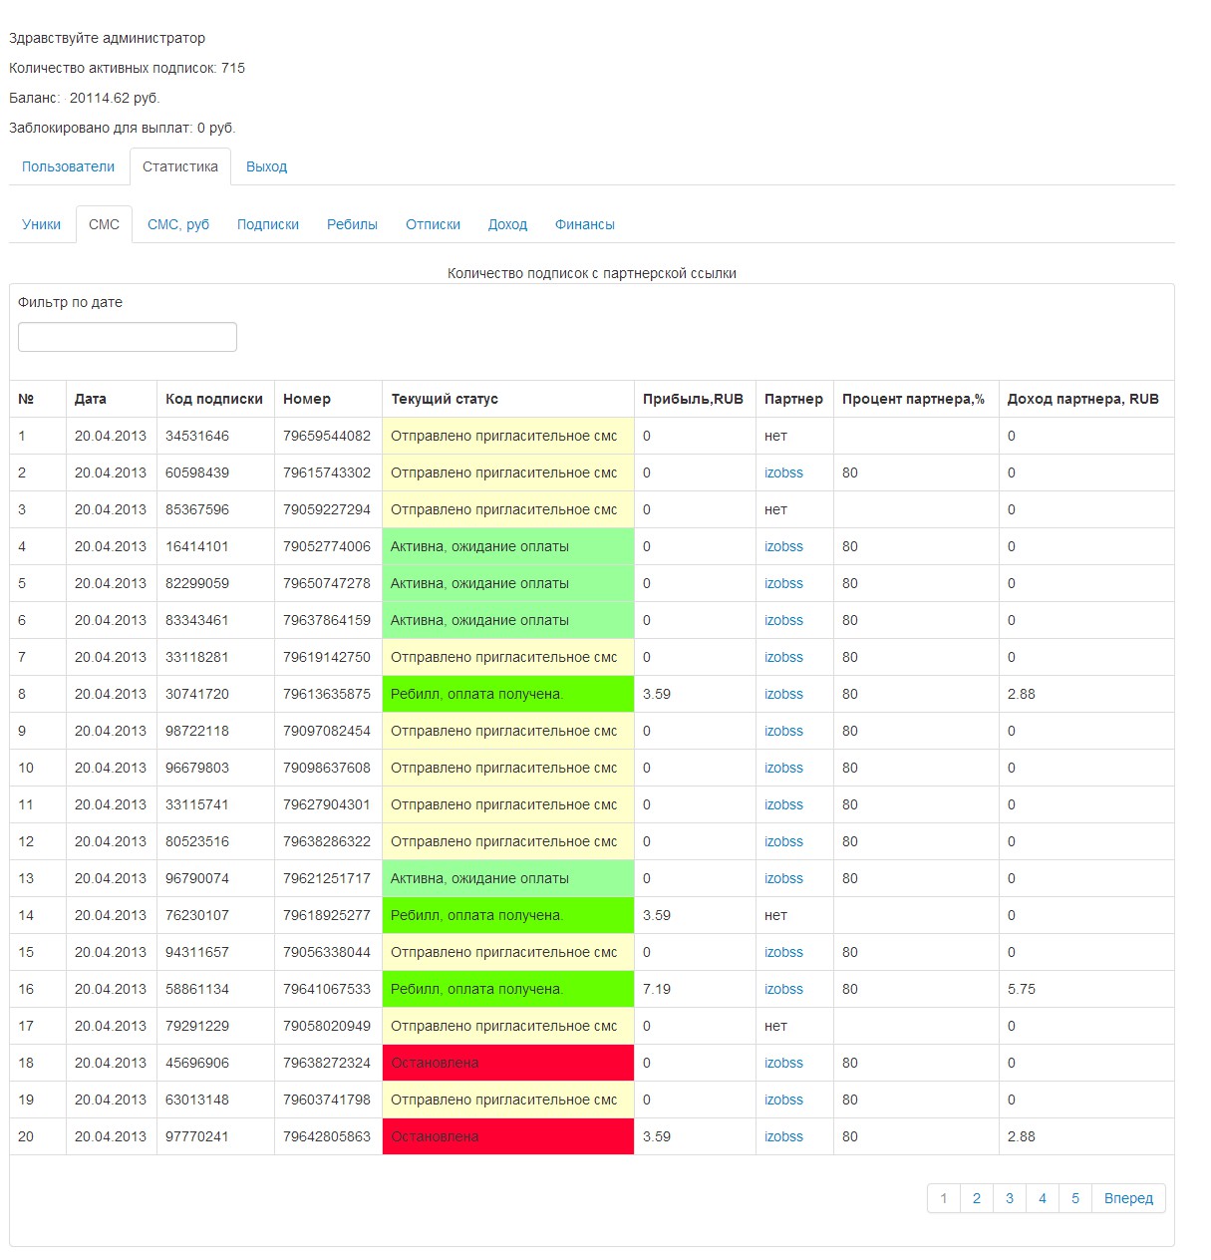This screenshot has height=1260, width=1211.
Task: Switch to the Уники sub-tab
Action: tap(42, 224)
